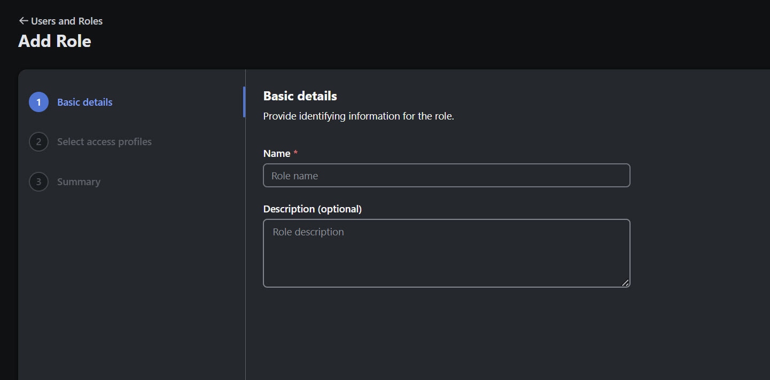The height and width of the screenshot is (380, 770).
Task: Open the Select access profiles step
Action: 104,141
